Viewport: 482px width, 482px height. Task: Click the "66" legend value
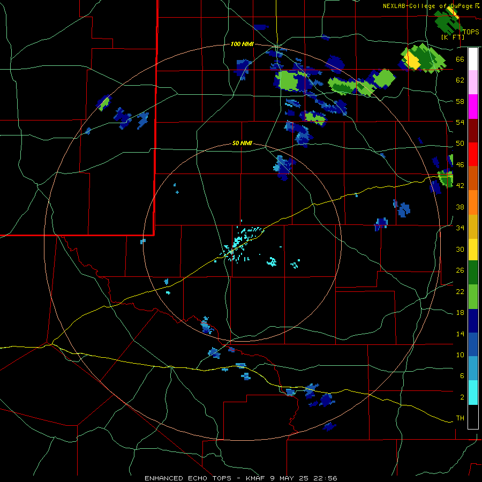(x=460, y=59)
